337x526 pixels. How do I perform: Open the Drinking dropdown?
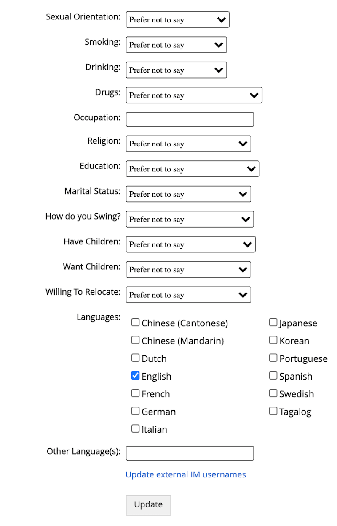[176, 70]
